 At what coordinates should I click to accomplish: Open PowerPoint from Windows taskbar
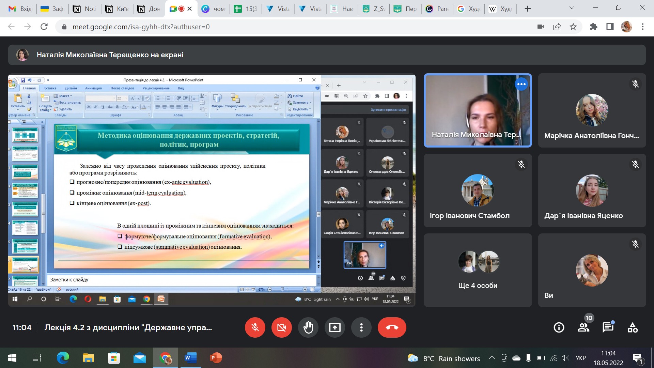point(216,358)
